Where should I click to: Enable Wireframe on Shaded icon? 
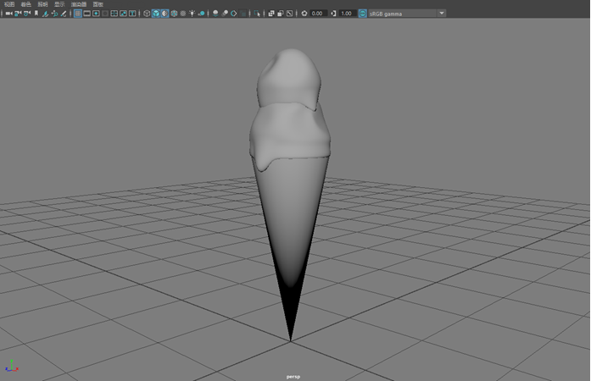click(x=174, y=14)
